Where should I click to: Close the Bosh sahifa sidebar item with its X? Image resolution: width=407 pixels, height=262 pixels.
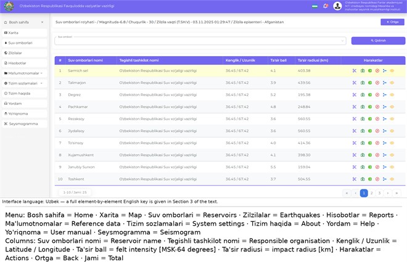[42, 22]
